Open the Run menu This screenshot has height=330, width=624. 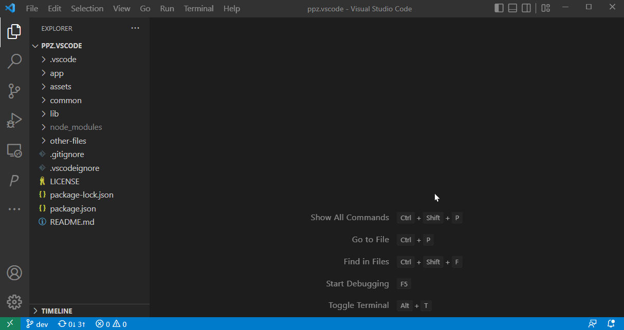click(x=167, y=9)
